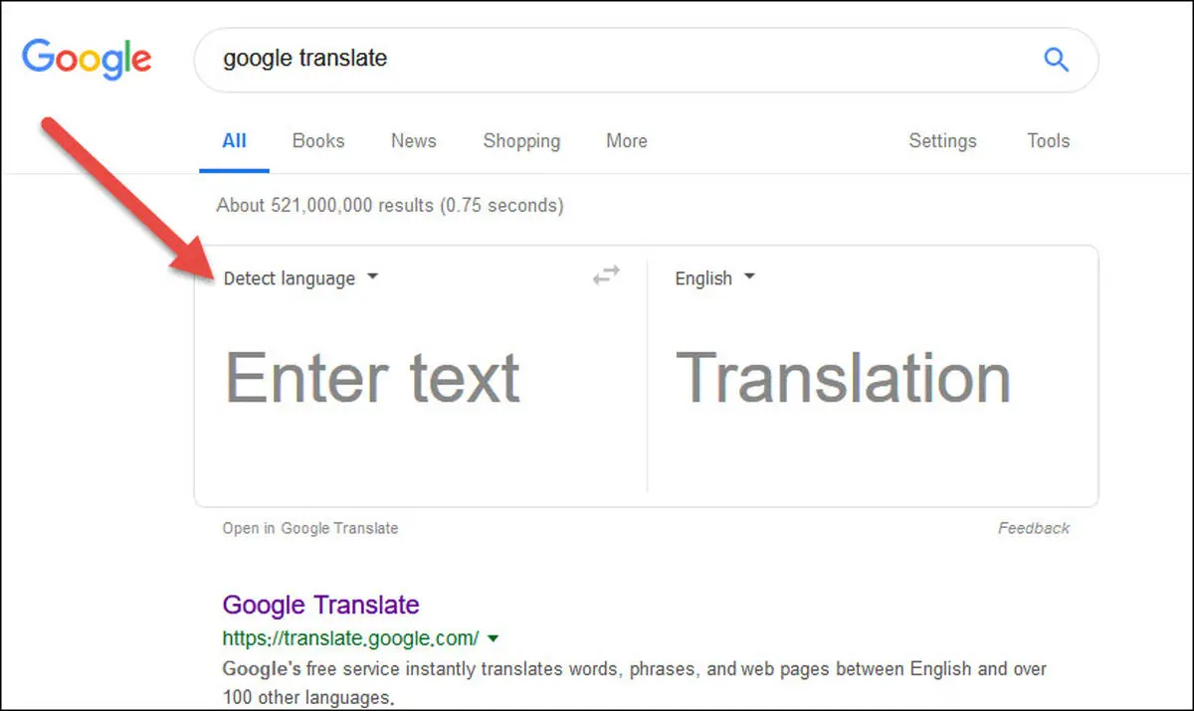Open the Detect language dropdown
This screenshot has height=711, width=1194.
pyautogui.click(x=300, y=278)
